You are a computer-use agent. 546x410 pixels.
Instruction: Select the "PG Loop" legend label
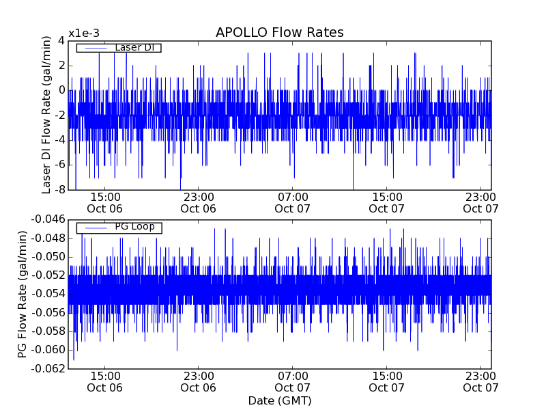tap(134, 227)
